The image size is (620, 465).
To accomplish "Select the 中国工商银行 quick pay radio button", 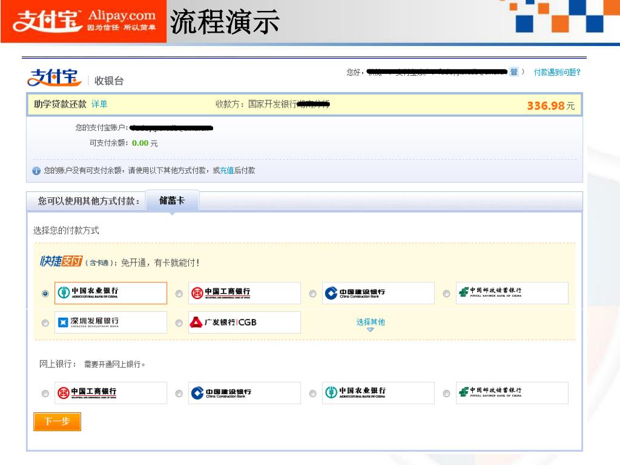I will 179,294.
